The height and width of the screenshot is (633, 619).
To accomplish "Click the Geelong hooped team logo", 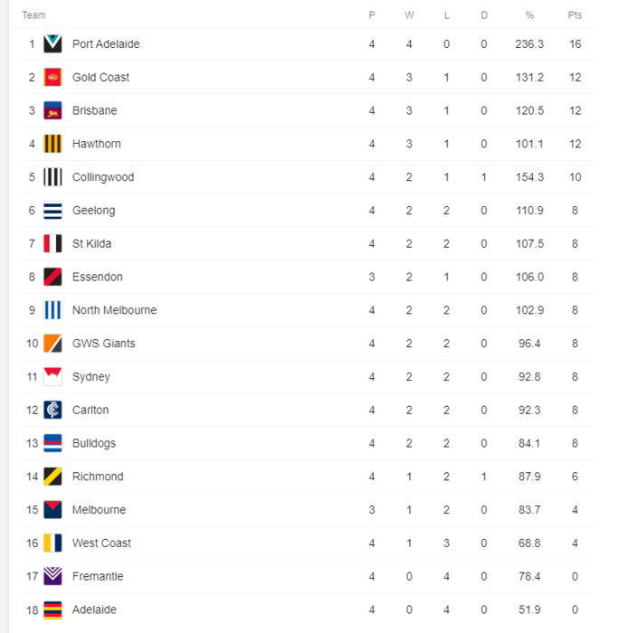I will click(53, 211).
